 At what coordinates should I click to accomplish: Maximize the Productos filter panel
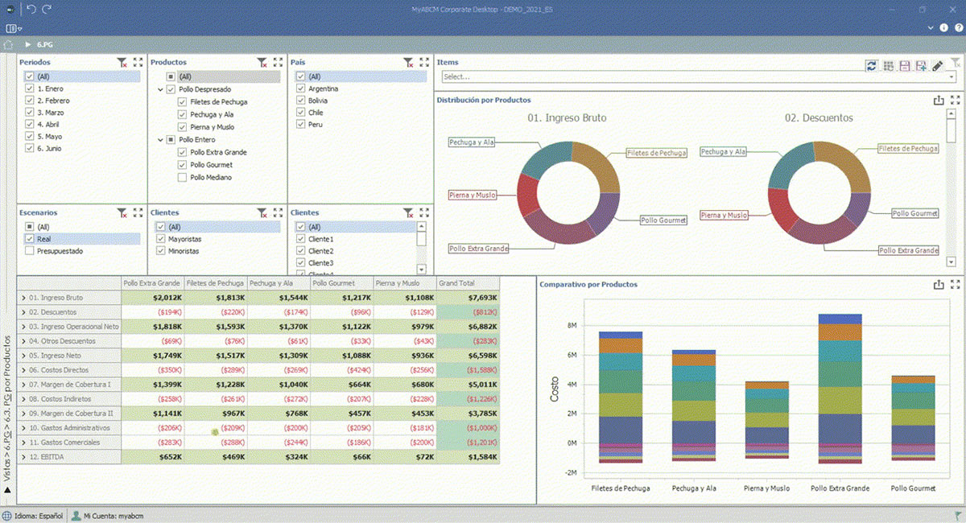(278, 62)
